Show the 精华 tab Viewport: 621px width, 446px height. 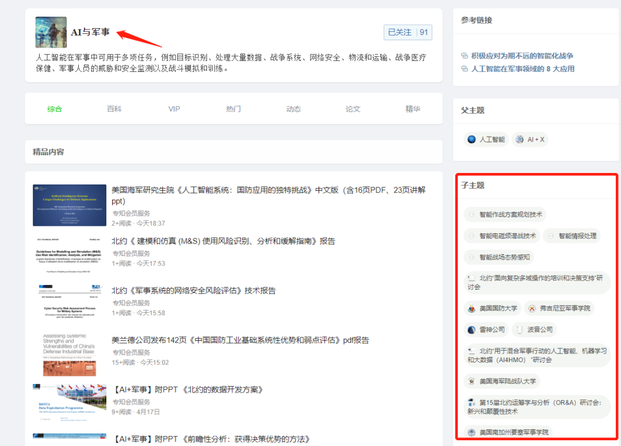click(x=413, y=109)
